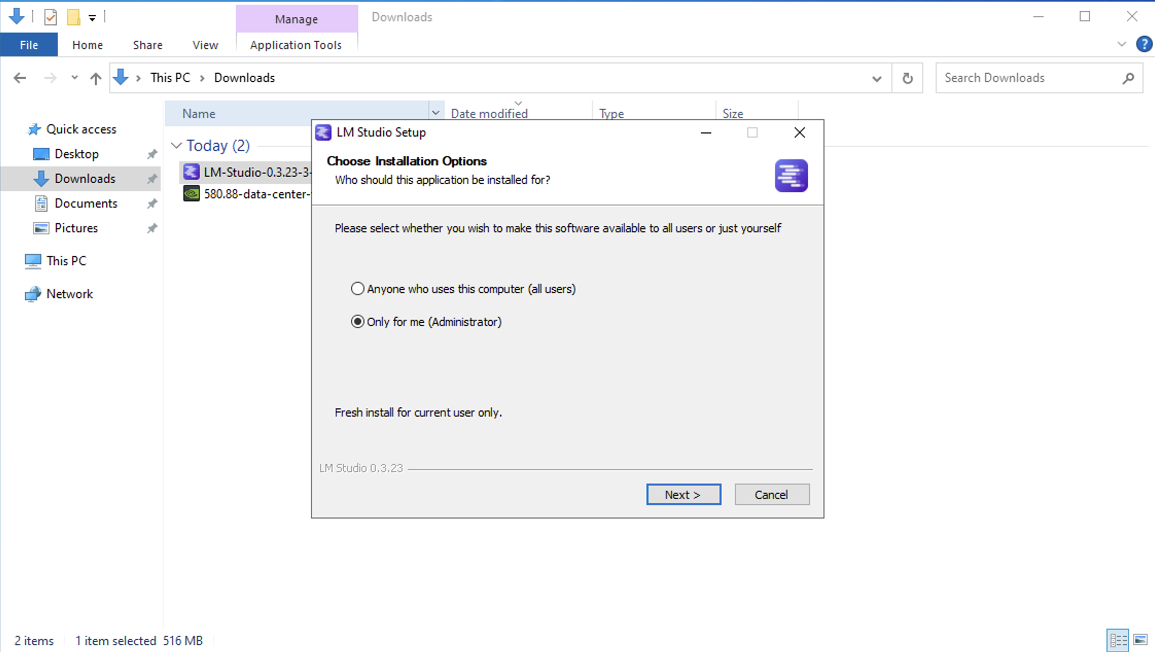Click the refresh icon beside address bar

pos(907,78)
